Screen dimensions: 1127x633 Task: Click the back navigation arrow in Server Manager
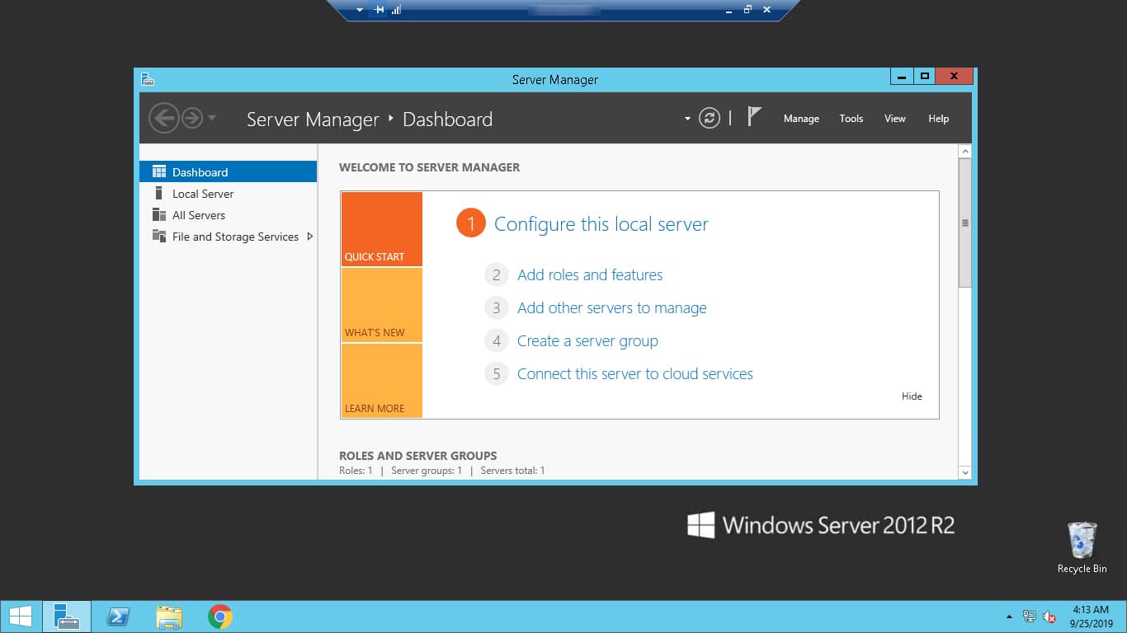click(165, 118)
